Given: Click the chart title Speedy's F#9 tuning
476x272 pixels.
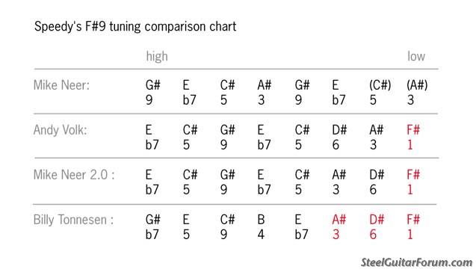Looking at the screenshot, I should click(x=135, y=27).
